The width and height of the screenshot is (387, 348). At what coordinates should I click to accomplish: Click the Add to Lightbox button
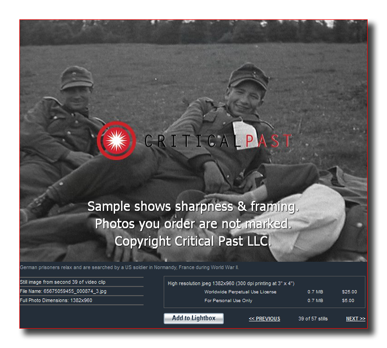point(193,318)
